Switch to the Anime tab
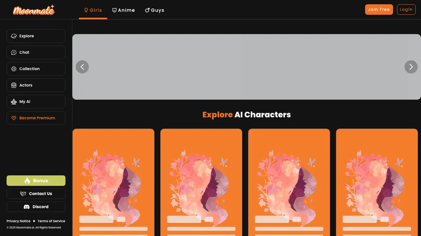 [x=123, y=10]
